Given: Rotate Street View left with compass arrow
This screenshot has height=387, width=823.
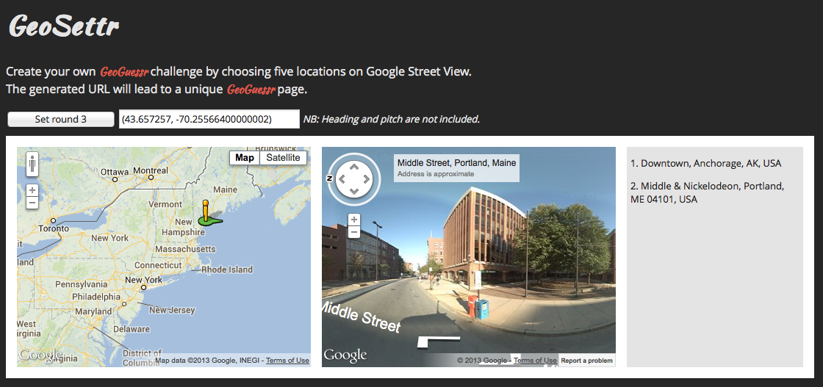Looking at the screenshot, I should click(x=342, y=179).
